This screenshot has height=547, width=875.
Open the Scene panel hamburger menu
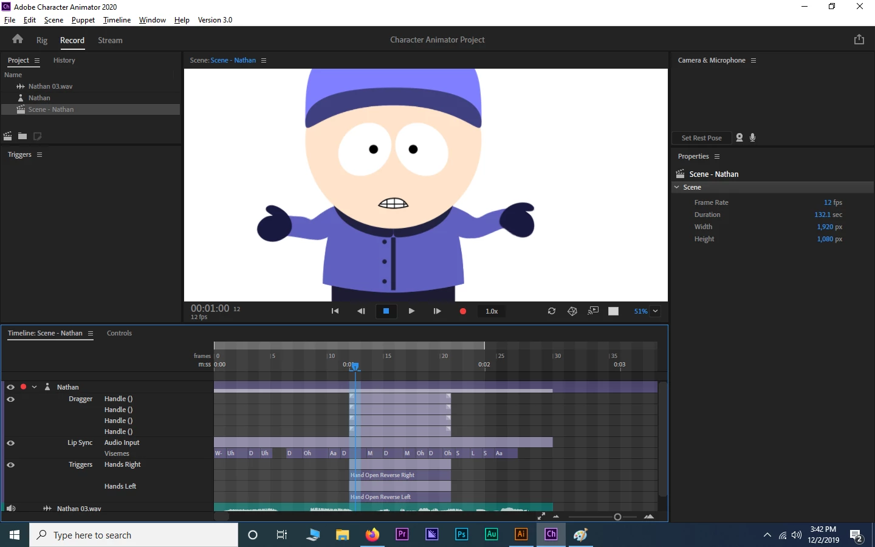click(264, 61)
